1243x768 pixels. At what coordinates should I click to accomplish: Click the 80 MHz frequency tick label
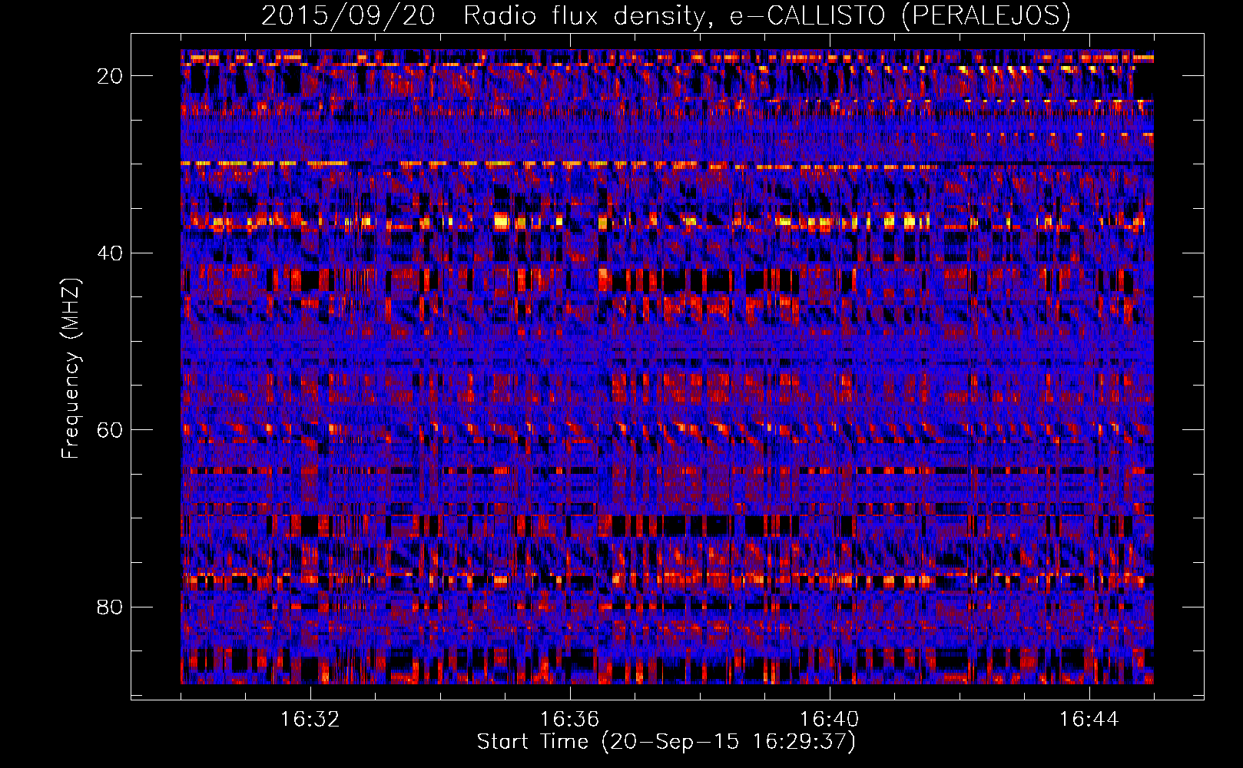[111, 607]
